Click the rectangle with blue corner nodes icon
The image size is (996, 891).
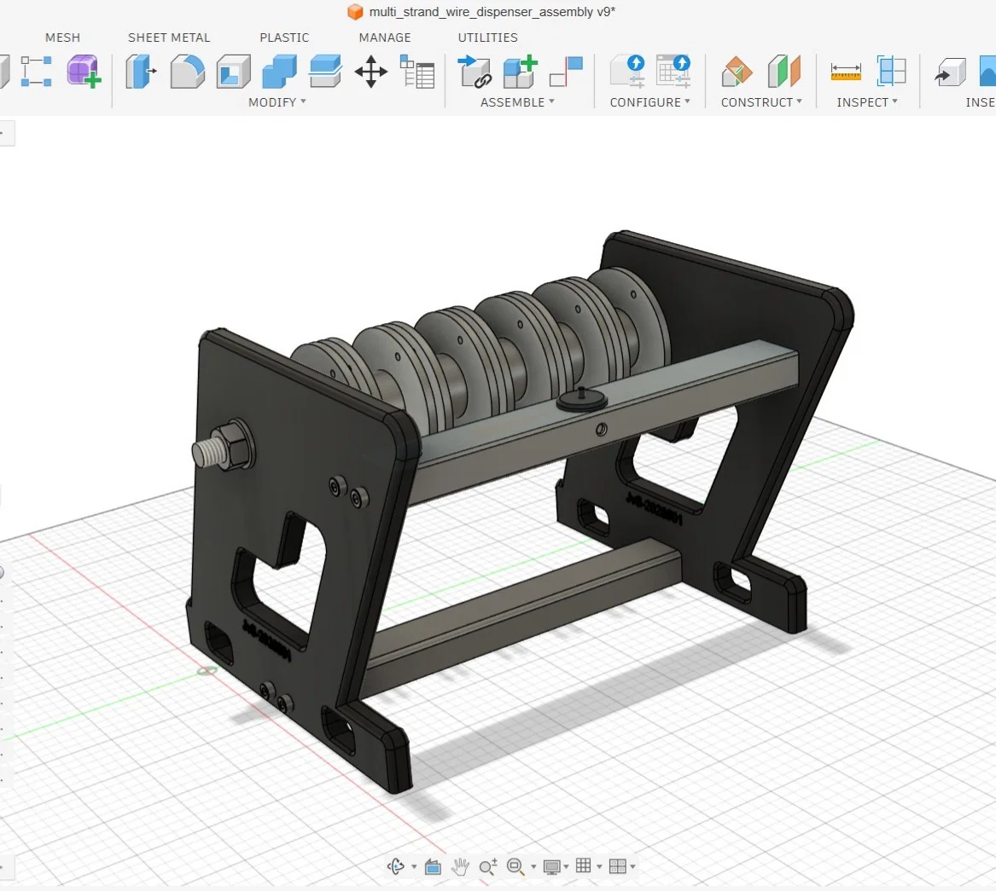click(36, 71)
